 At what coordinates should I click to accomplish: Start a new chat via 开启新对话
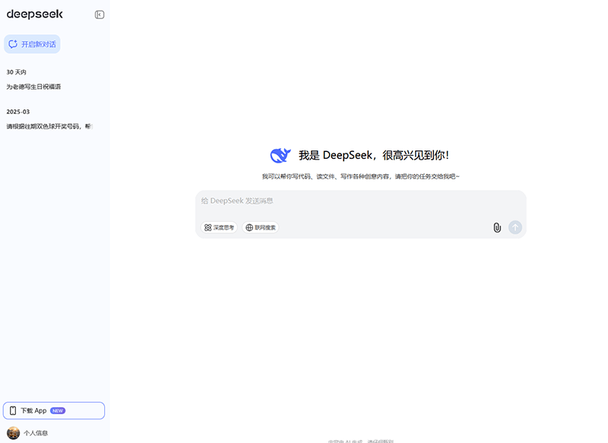click(x=38, y=44)
